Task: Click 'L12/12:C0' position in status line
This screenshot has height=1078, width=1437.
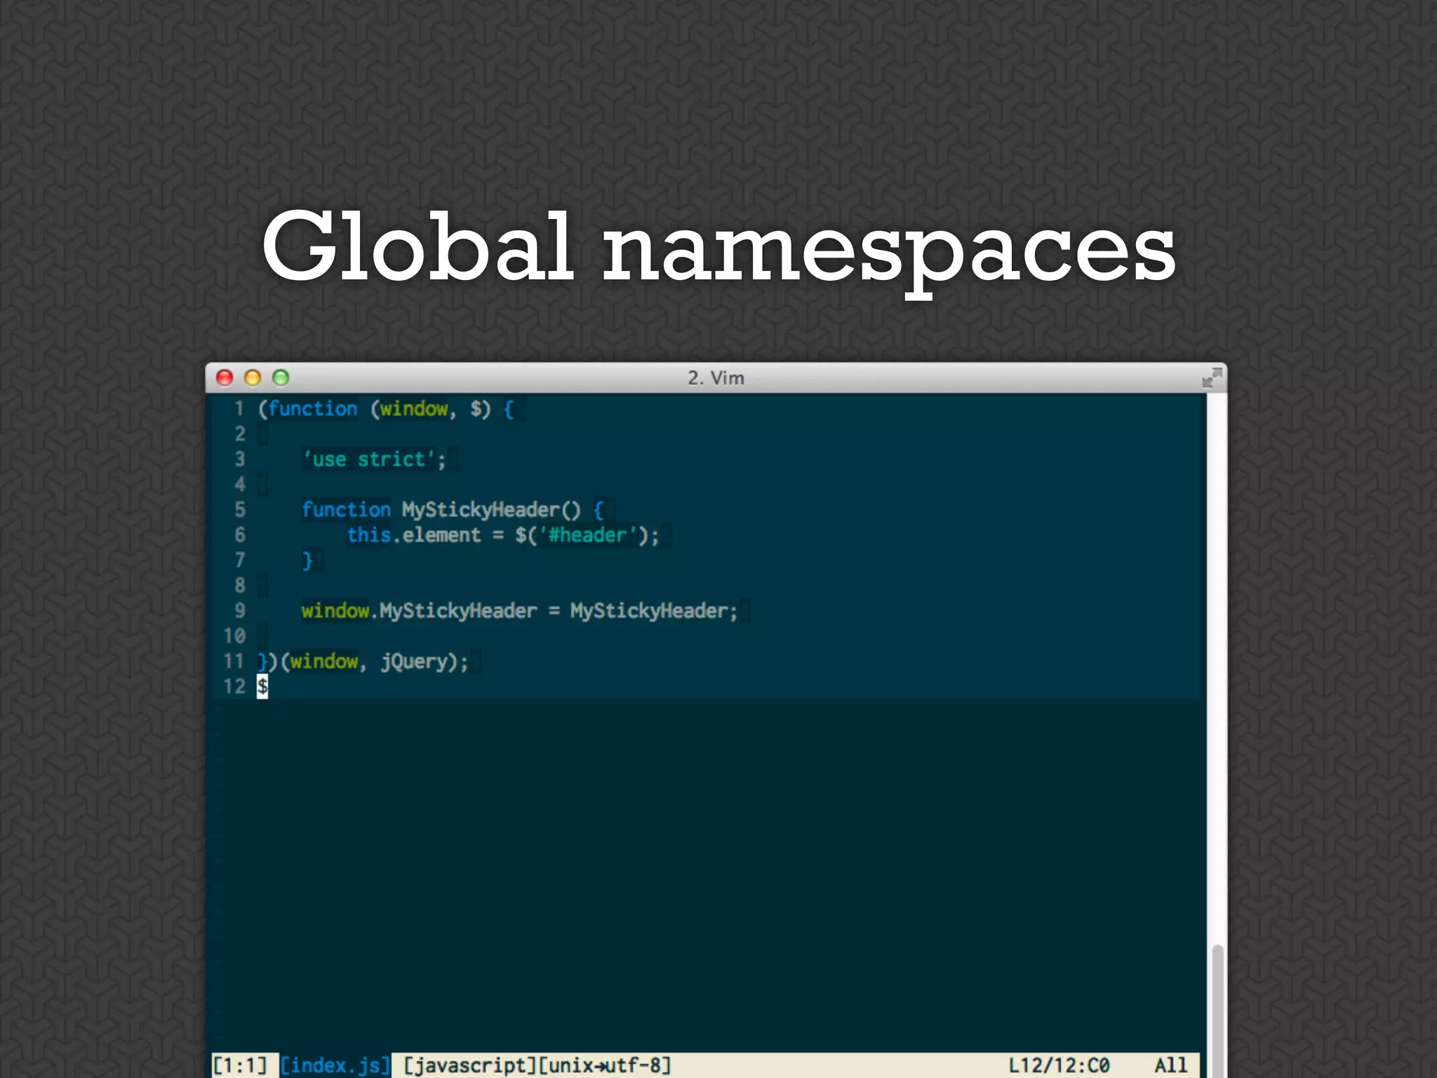Action: click(x=1060, y=1065)
